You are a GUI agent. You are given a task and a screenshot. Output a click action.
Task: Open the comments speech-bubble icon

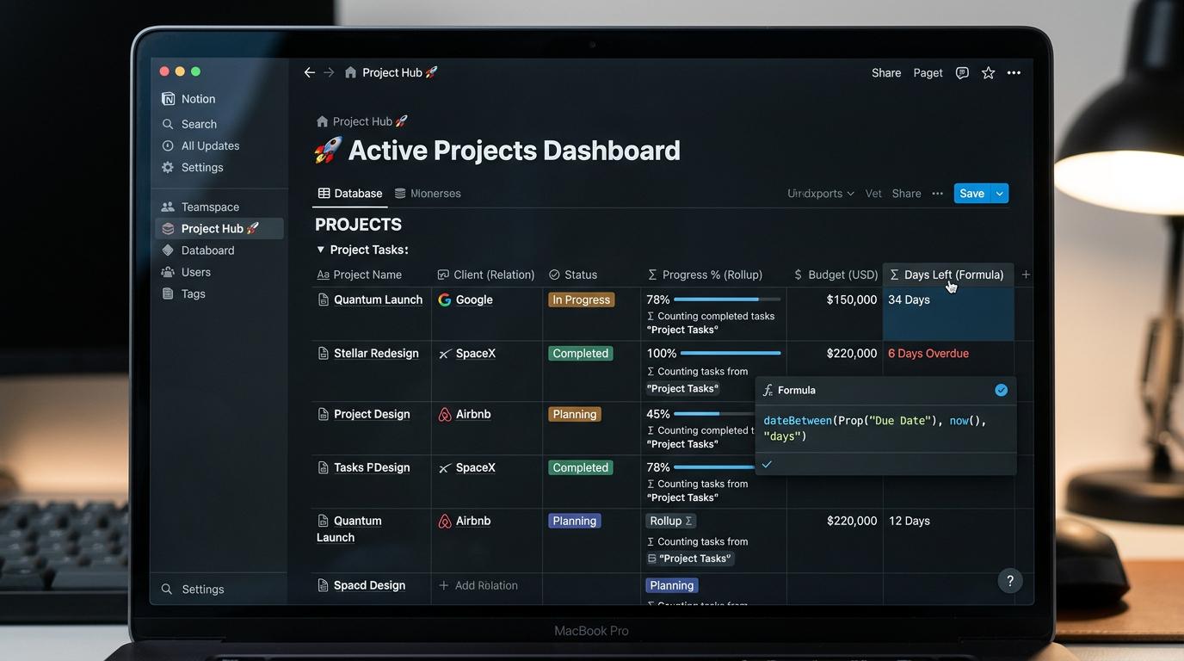(x=962, y=73)
